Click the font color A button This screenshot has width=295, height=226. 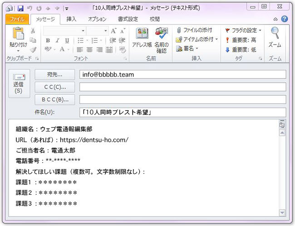(62, 49)
